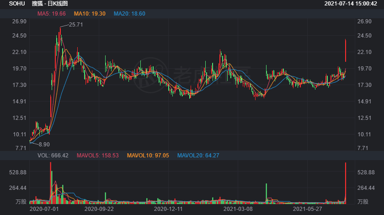Click the right axis 19.70 price label
The height and width of the screenshot is (215, 384).
364,69
